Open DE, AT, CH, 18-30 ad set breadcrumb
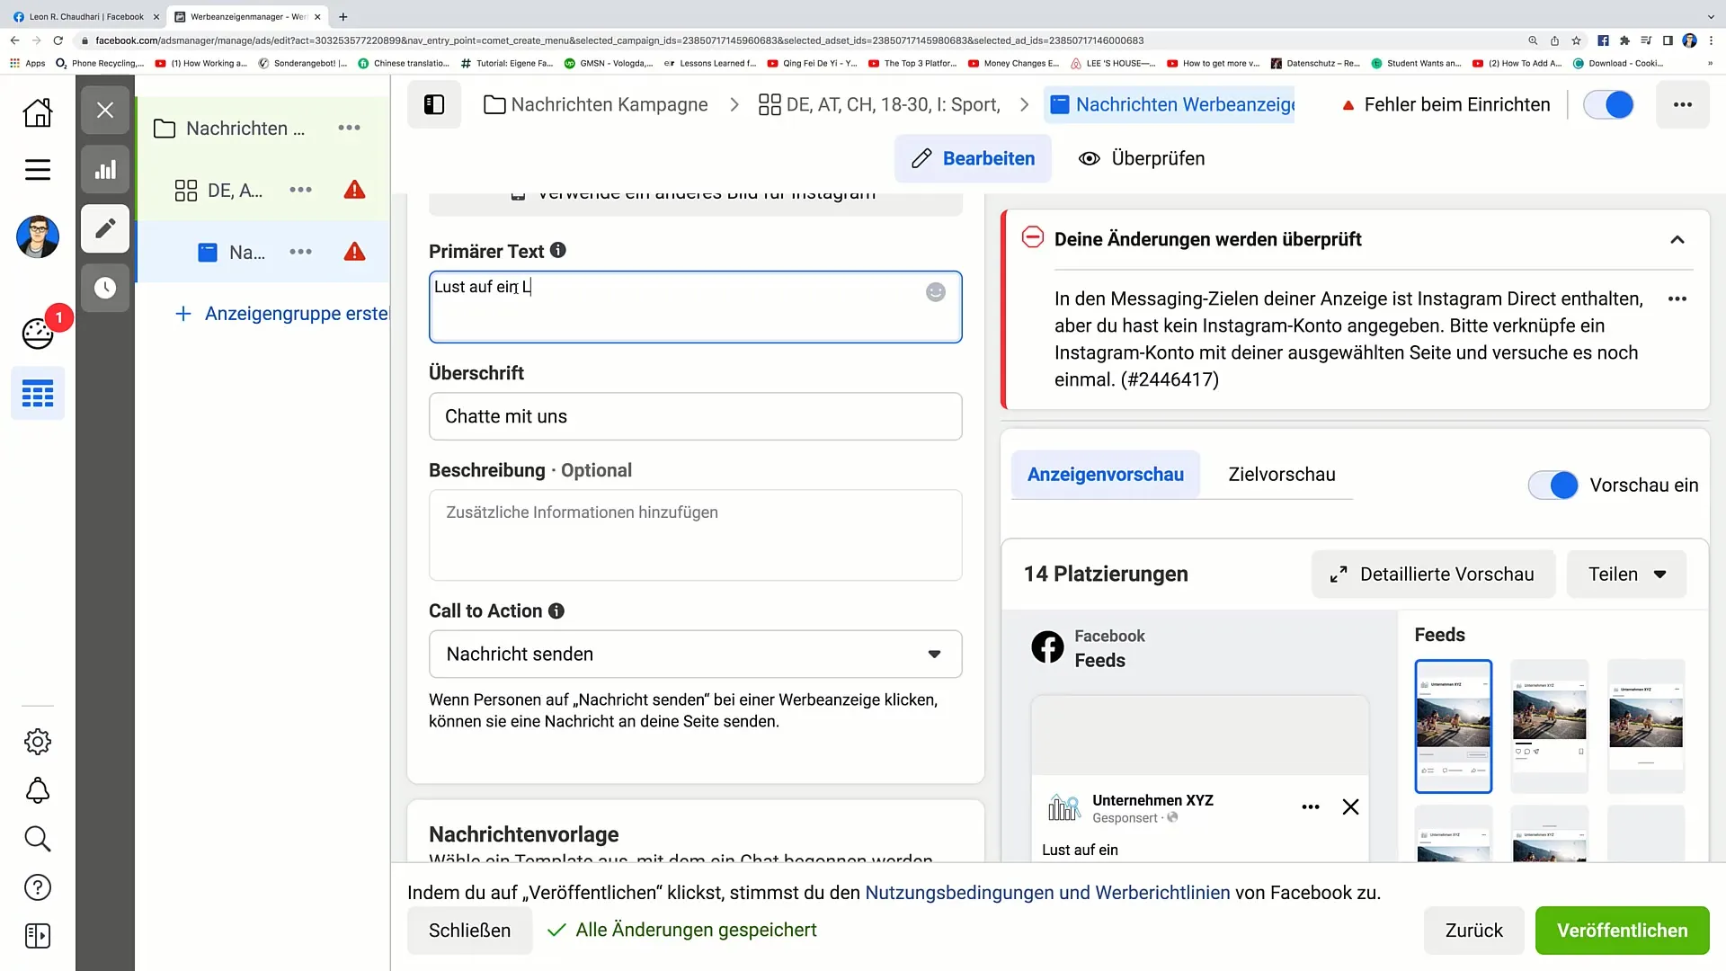 (879, 104)
